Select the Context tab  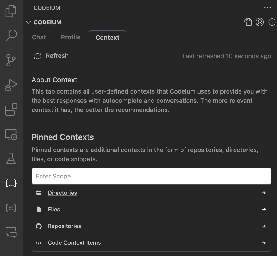[107, 38]
